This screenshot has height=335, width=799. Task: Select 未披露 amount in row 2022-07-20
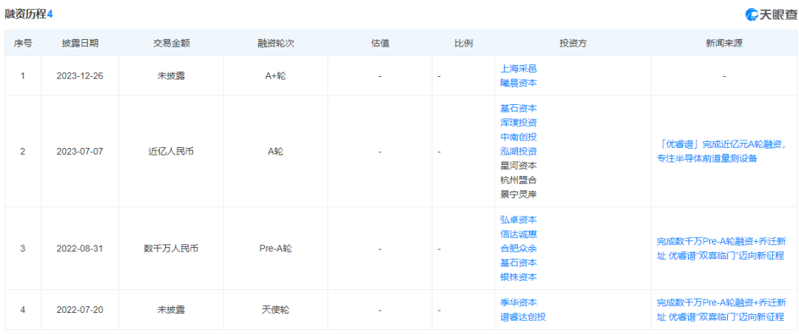pos(171,310)
